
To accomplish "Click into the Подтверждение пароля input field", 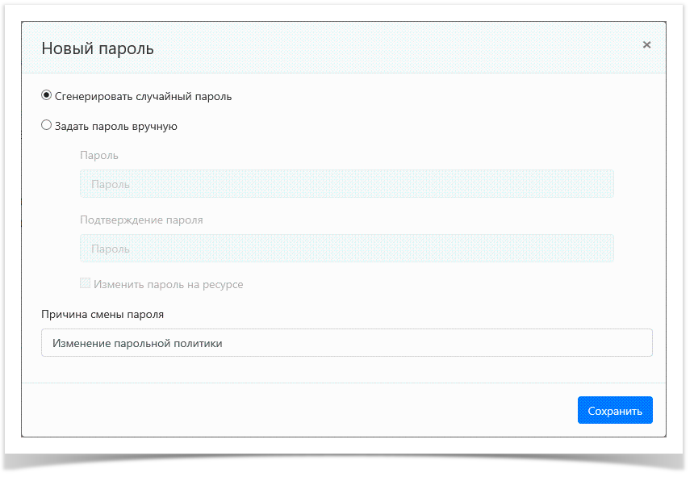I will point(346,249).
